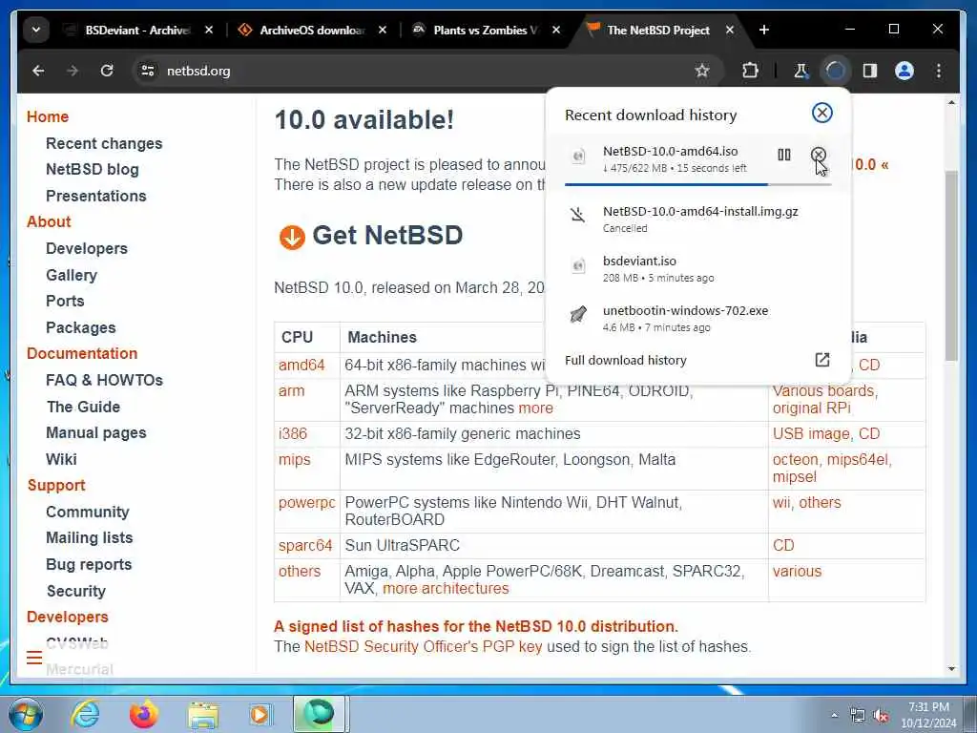Image resolution: width=977 pixels, height=733 pixels.
Task: Open the signed list of hashes link
Action: point(475,626)
